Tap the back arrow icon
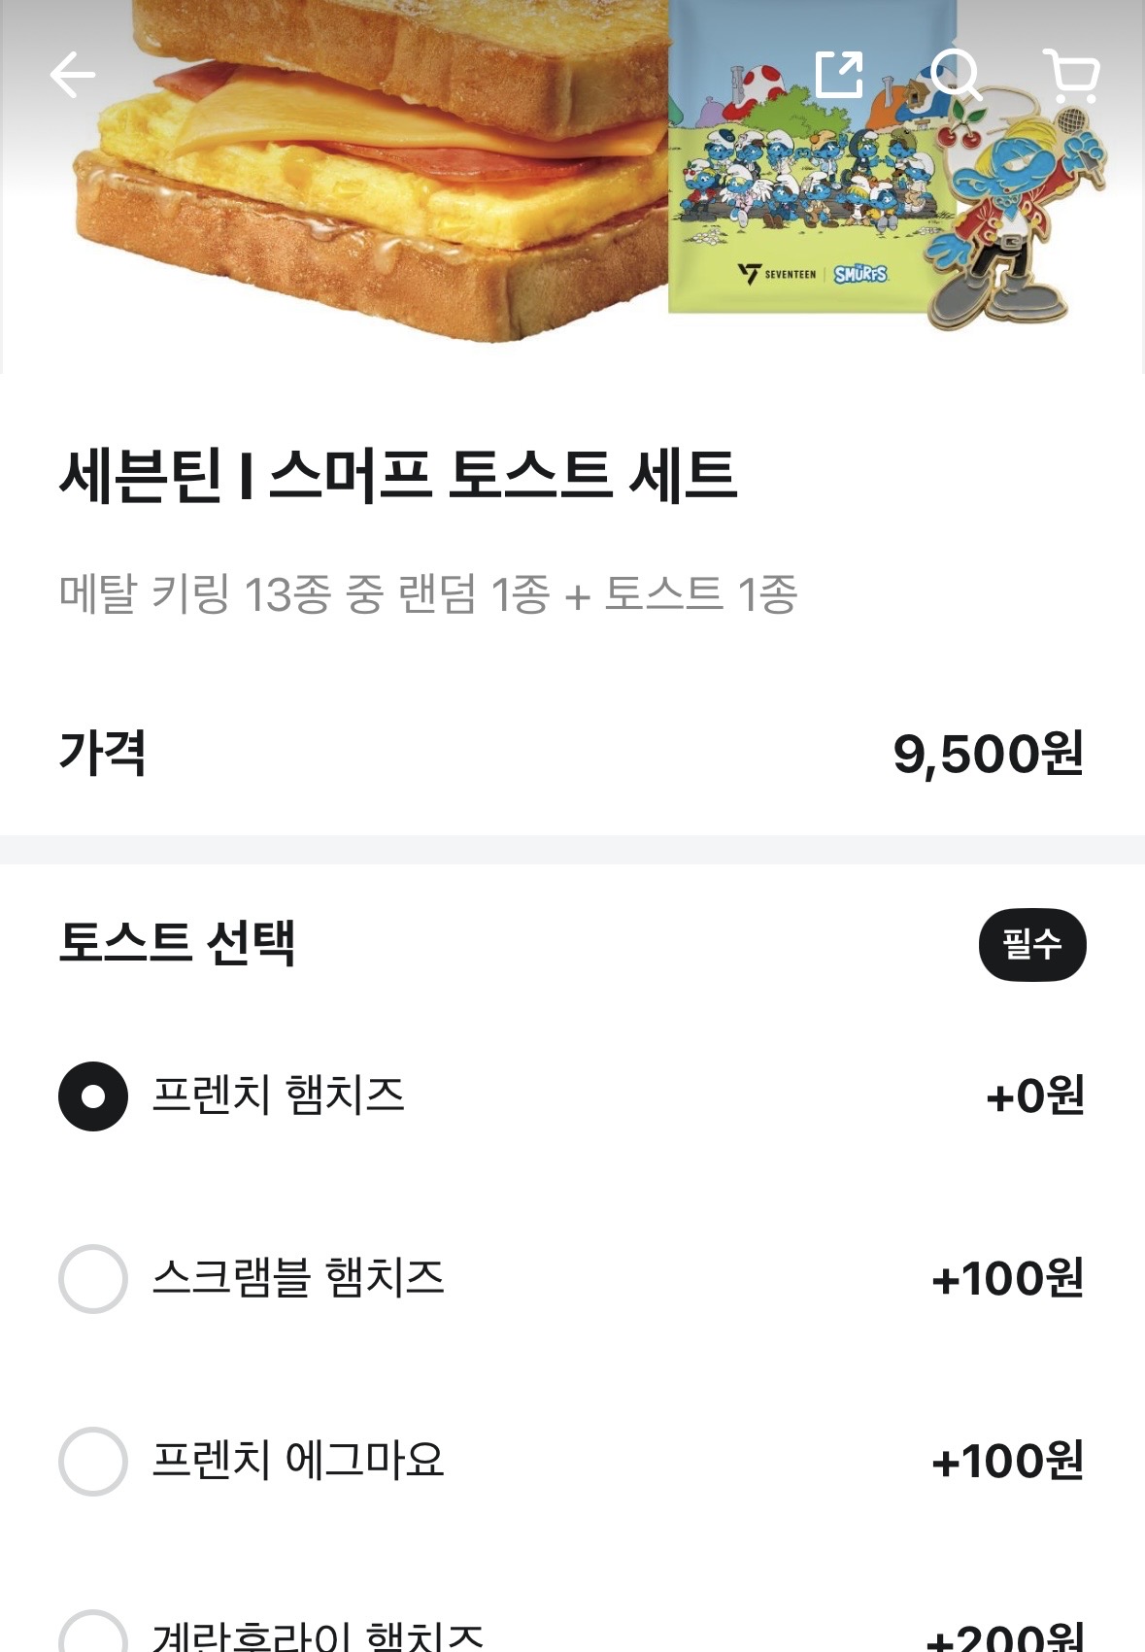This screenshot has width=1145, height=1652. pyautogui.click(x=73, y=75)
